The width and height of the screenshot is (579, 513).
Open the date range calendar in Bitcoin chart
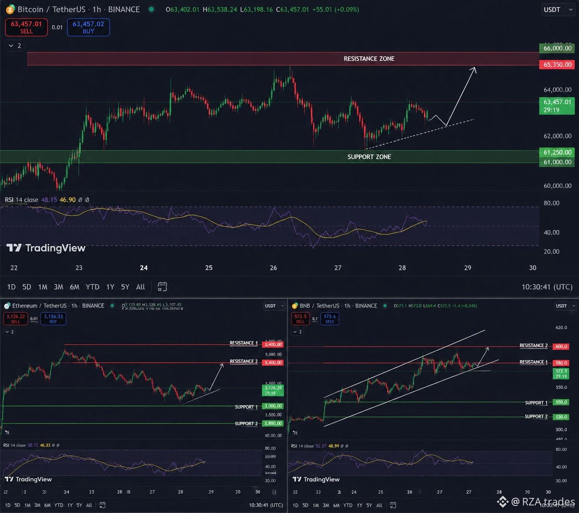162,287
